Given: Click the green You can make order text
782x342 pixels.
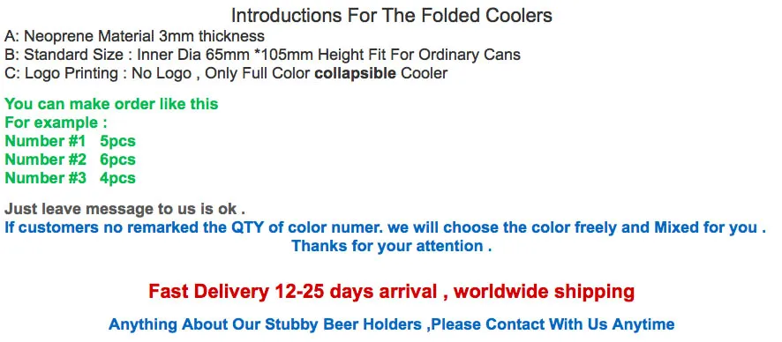Looking at the screenshot, I should [x=111, y=104].
